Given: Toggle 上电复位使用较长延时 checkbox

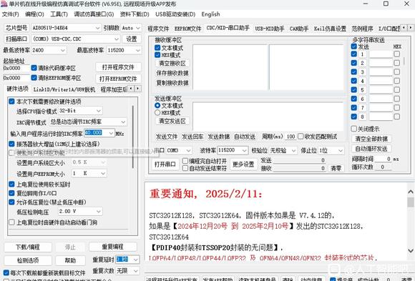Looking at the screenshot, I should pos(11,184).
